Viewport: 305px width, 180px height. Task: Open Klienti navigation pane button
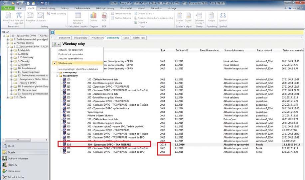click(x=25, y=146)
